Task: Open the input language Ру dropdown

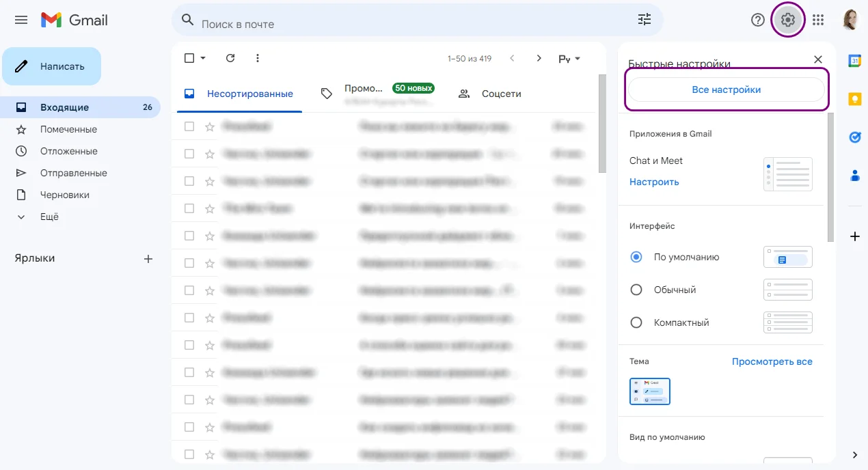Action: [x=569, y=59]
